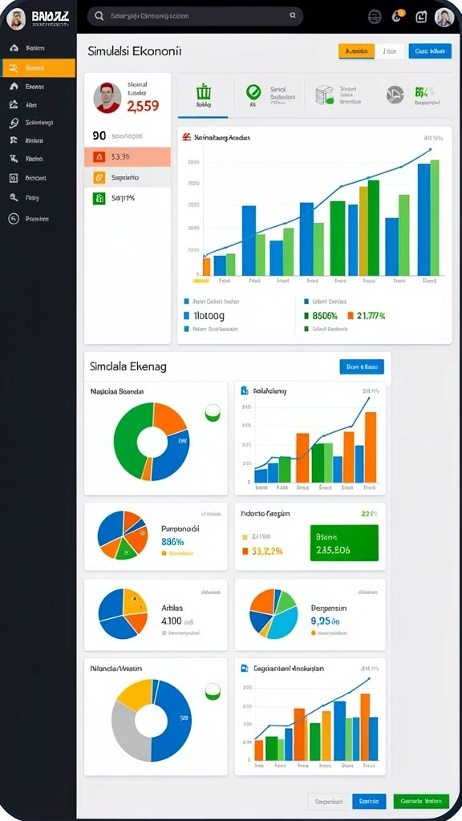Click the magnifier icon in sidebar
Viewport: 462px width, 821px height.
pyautogui.click(x=14, y=198)
